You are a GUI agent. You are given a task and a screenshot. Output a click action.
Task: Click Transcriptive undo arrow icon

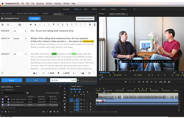(x=3, y=25)
